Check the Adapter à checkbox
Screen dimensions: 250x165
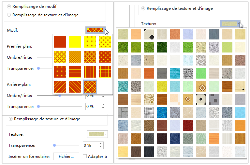click(x=85, y=157)
